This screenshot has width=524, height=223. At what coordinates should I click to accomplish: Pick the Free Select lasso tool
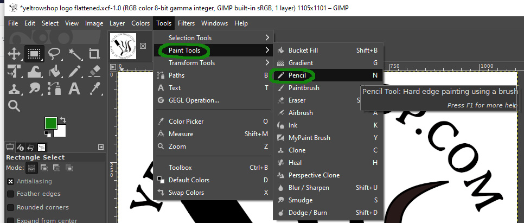[x=54, y=54]
